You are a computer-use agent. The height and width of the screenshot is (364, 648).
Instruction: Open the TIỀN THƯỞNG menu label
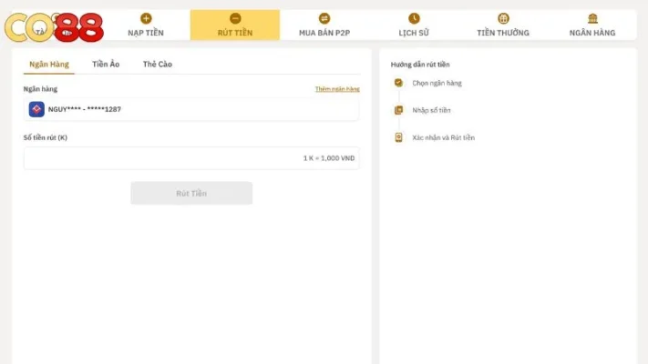[503, 33]
